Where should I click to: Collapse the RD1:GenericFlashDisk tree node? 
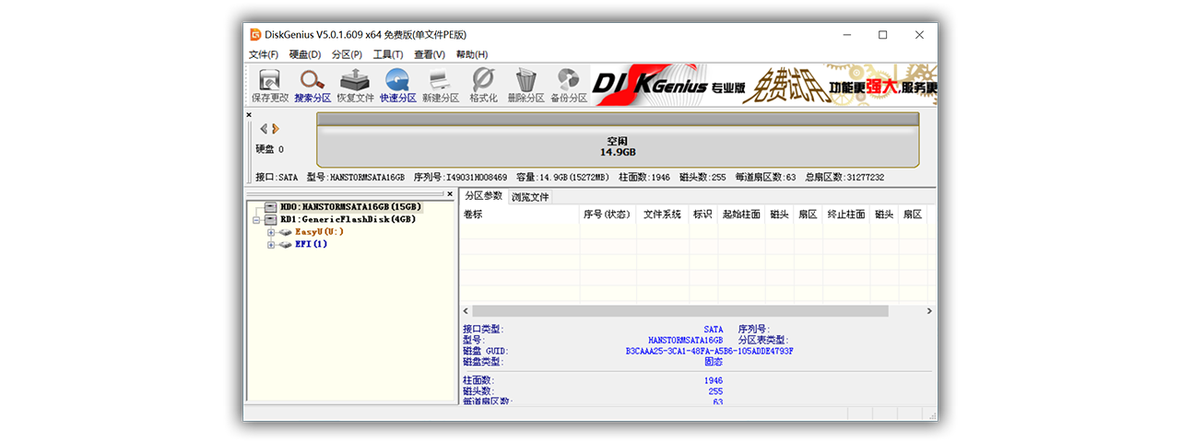pos(257,220)
